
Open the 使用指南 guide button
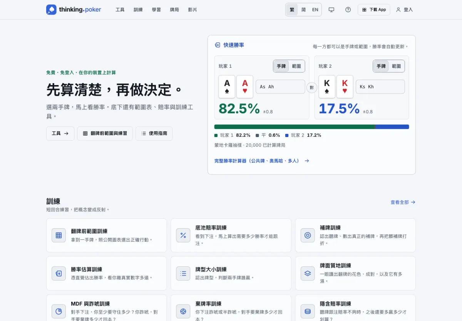pos(154,134)
